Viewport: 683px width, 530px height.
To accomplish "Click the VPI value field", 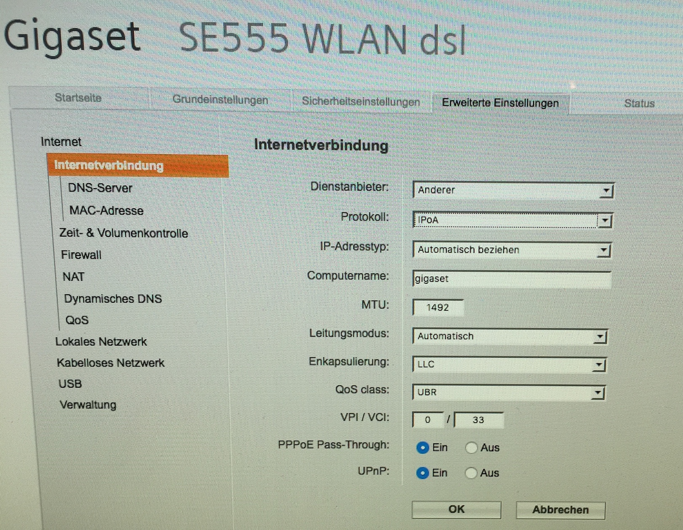I will coord(428,420).
